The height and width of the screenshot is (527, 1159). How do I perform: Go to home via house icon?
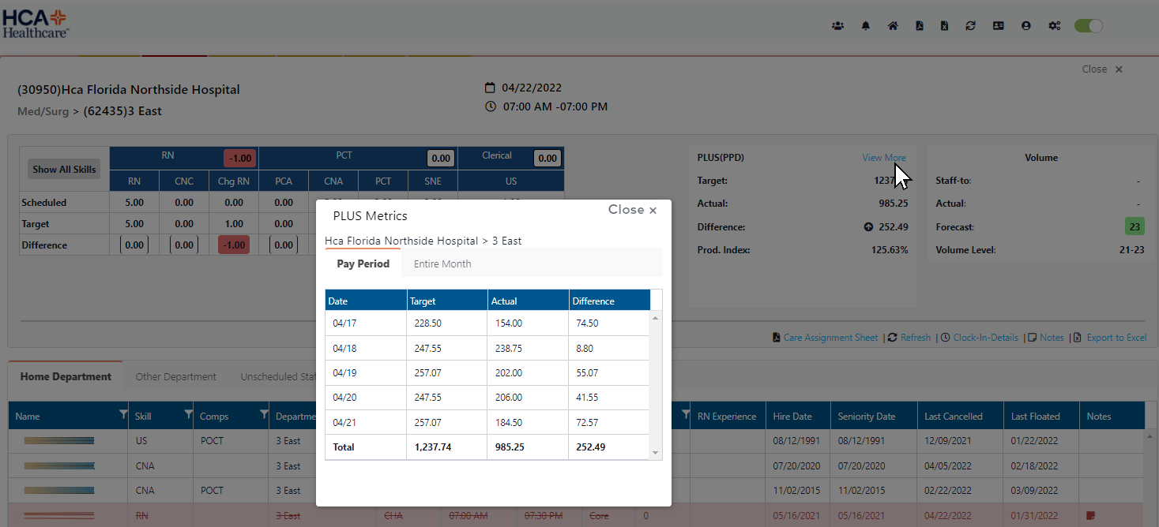pyautogui.click(x=893, y=26)
